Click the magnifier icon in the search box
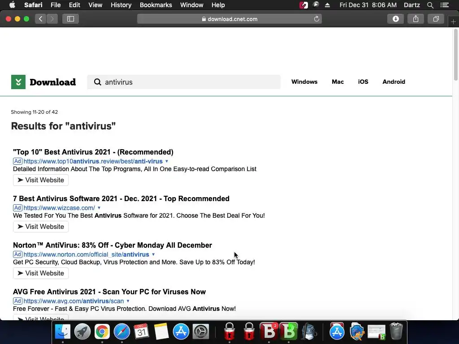 click(x=97, y=82)
